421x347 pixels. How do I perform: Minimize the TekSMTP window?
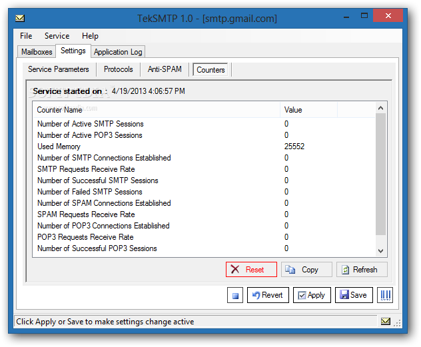346,17
